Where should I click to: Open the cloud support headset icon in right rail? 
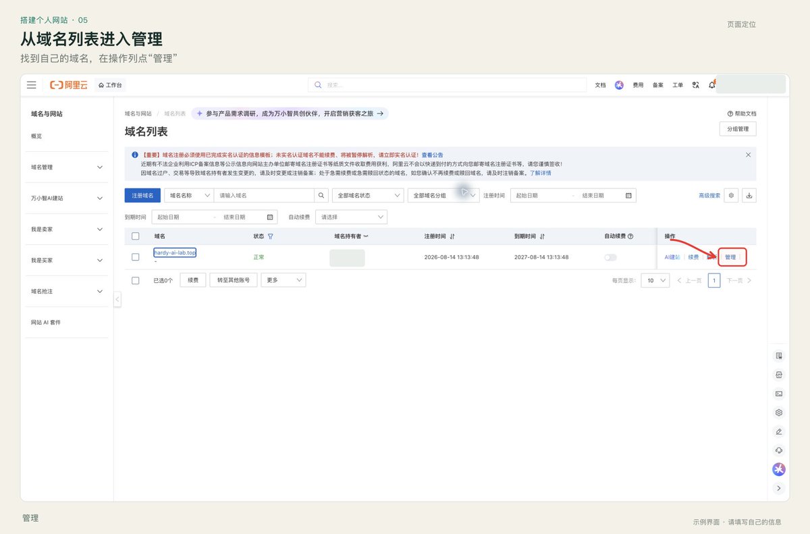pos(779,450)
